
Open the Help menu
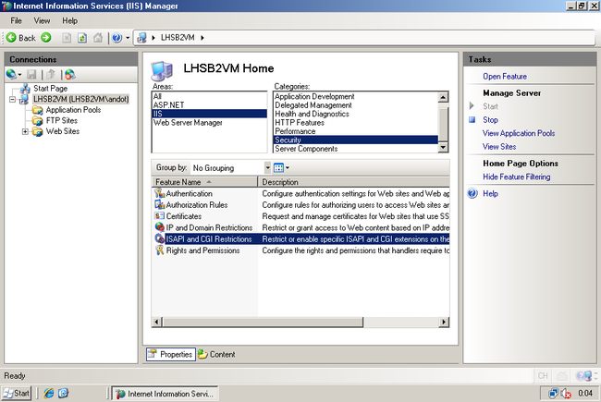[x=69, y=20]
